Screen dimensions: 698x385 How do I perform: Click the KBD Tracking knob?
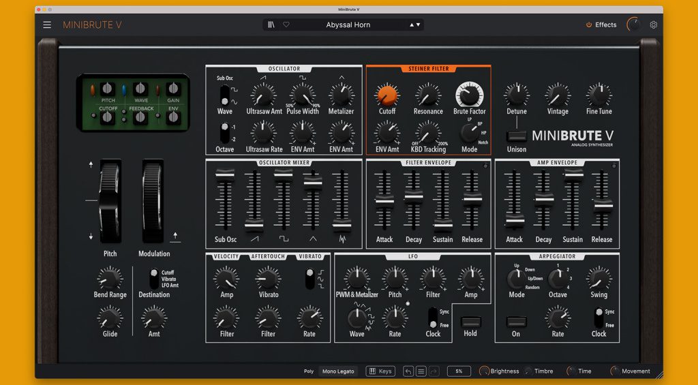point(428,133)
